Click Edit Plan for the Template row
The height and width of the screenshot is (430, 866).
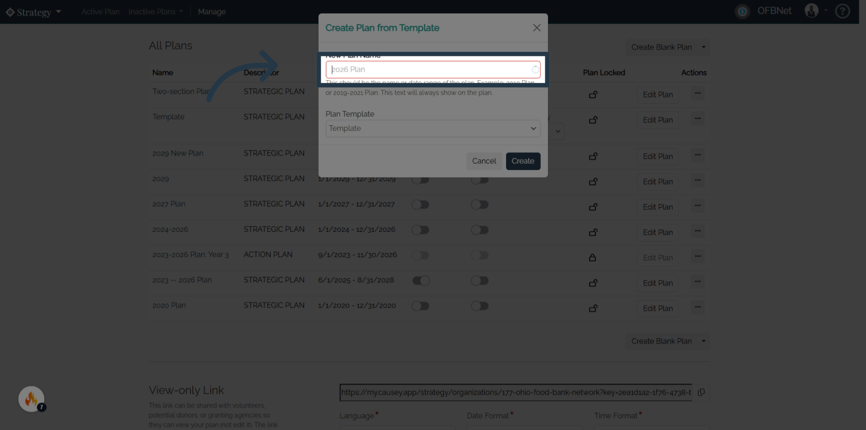[658, 120]
